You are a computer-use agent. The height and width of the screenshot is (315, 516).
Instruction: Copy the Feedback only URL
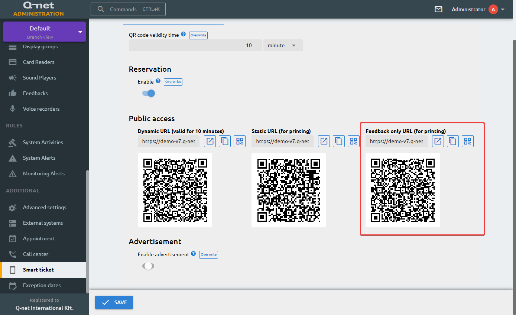pyautogui.click(x=453, y=141)
